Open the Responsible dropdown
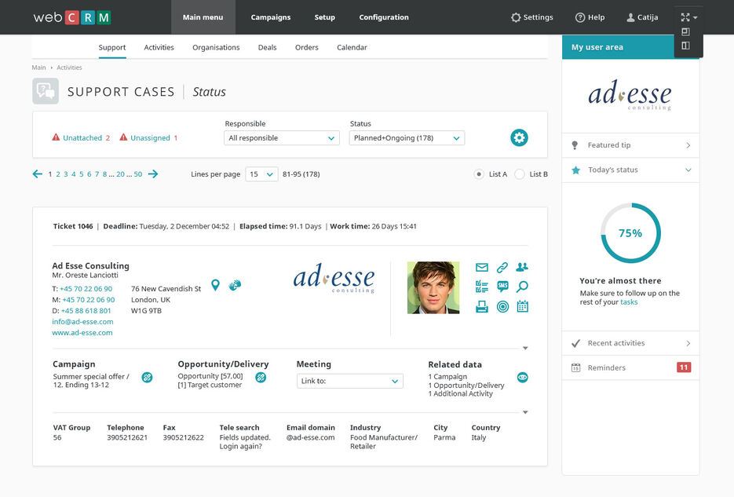 (x=282, y=138)
